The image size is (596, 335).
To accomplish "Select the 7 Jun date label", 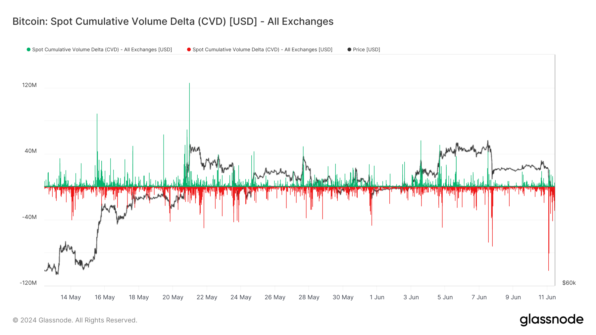I will point(479,297).
